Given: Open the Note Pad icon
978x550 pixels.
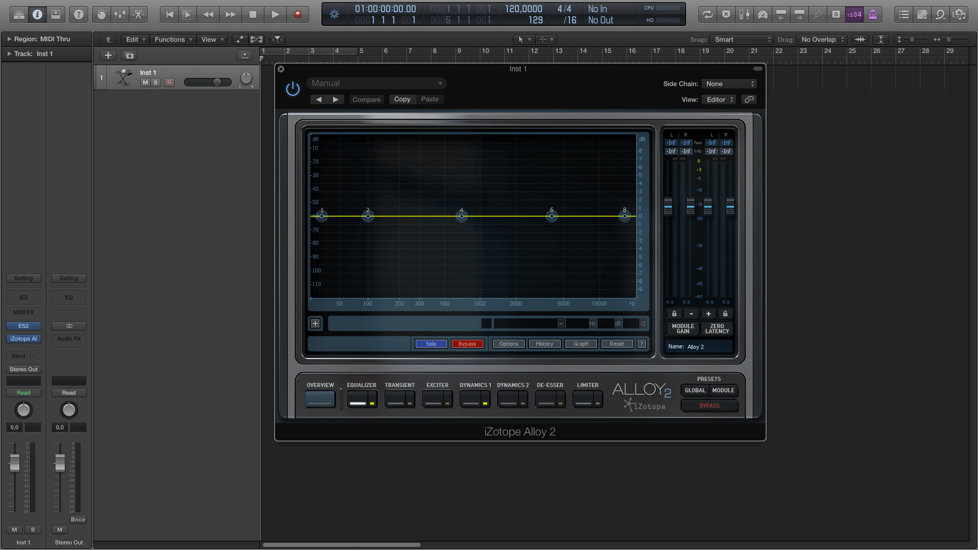Looking at the screenshot, I should tap(922, 15).
